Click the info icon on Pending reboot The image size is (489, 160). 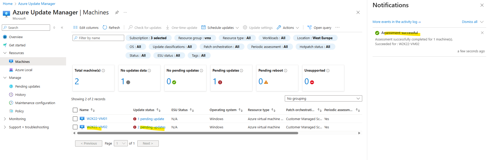click(x=286, y=71)
